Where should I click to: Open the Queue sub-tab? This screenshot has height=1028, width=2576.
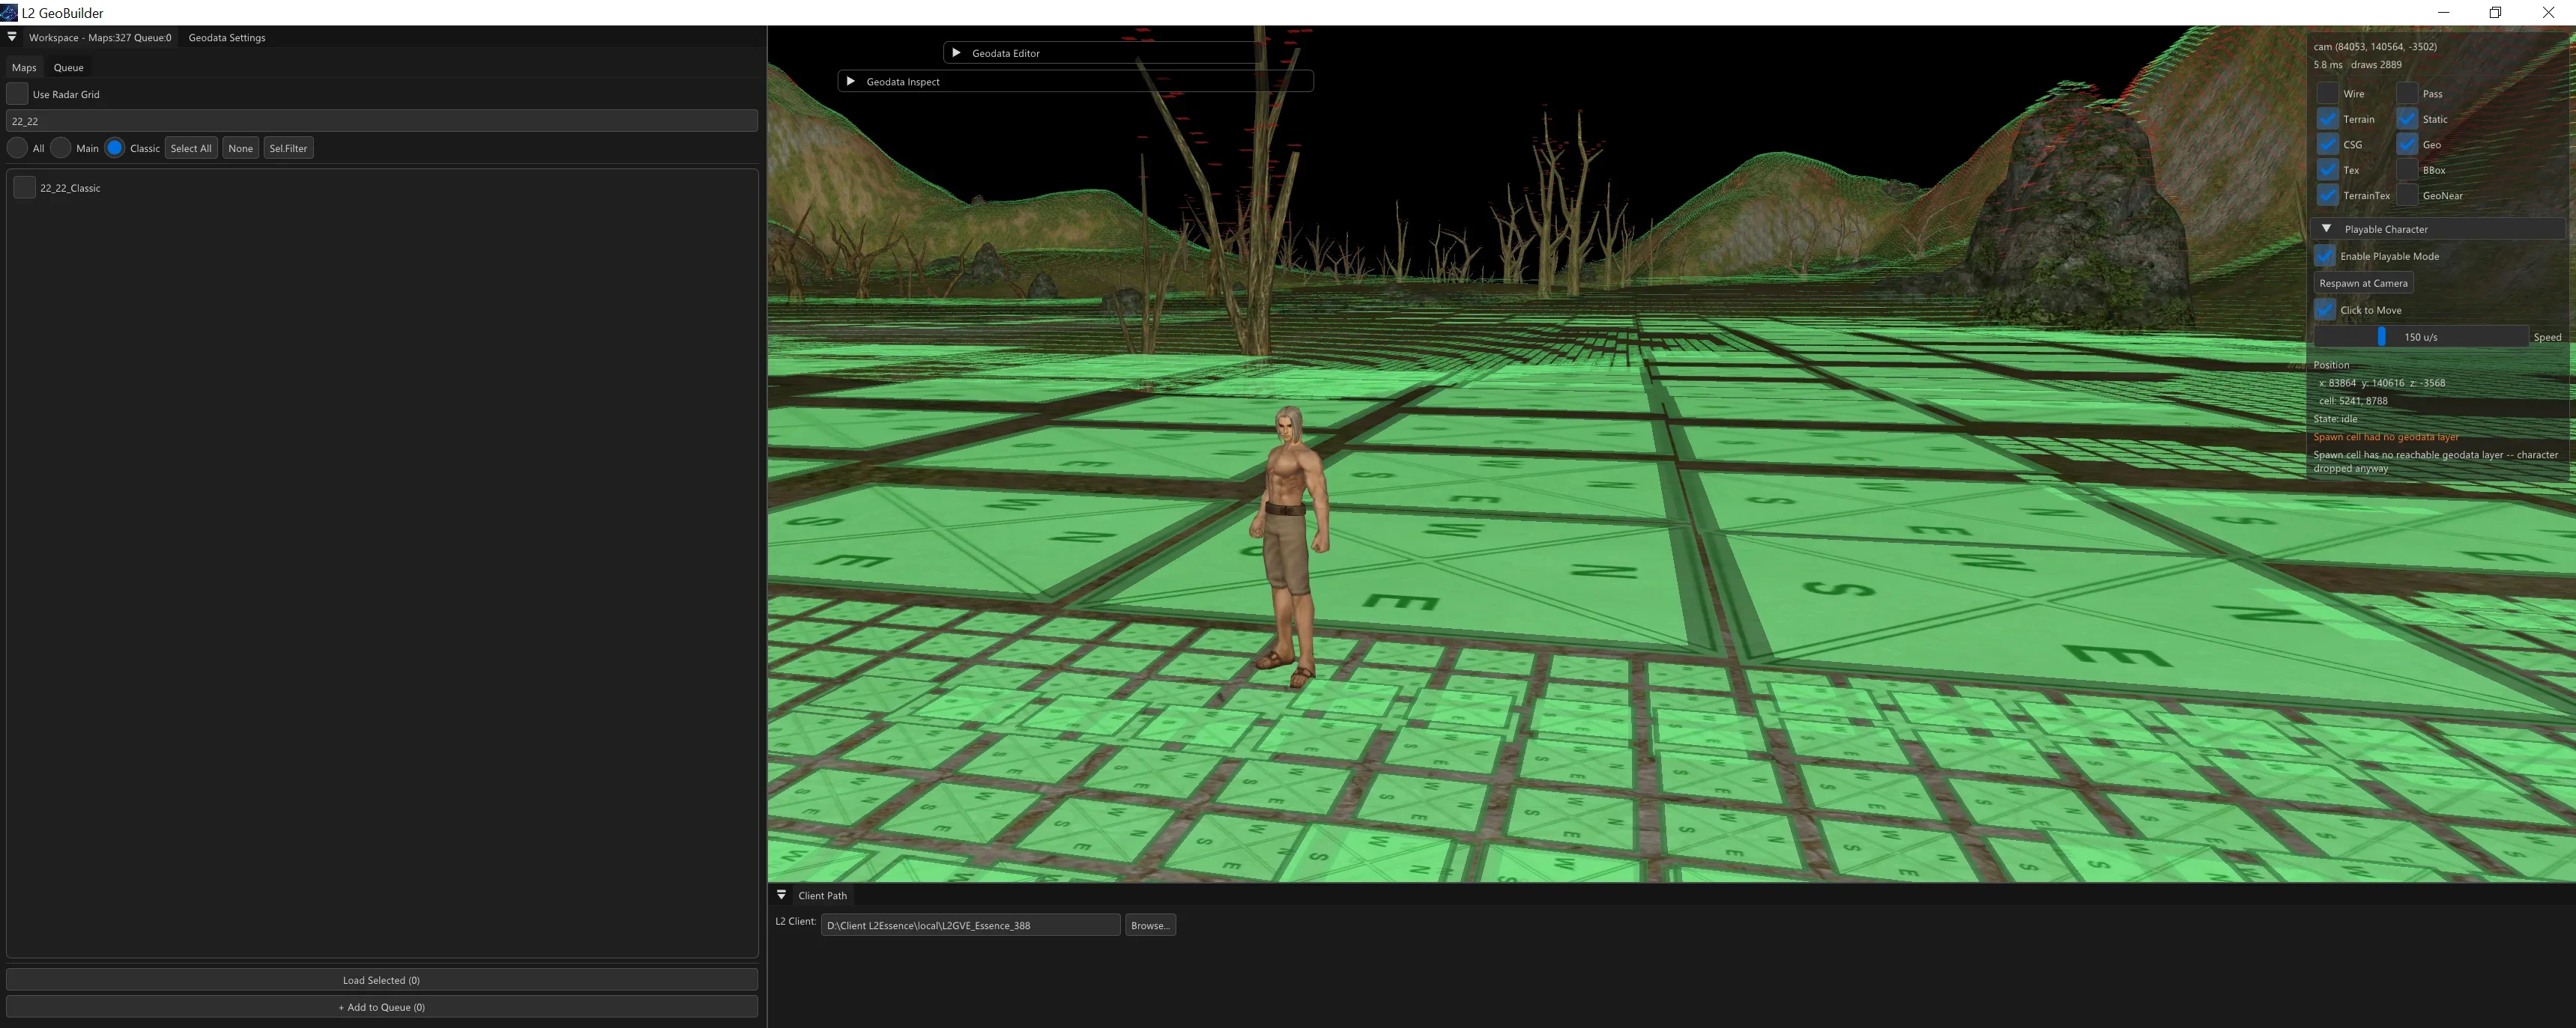(x=68, y=68)
